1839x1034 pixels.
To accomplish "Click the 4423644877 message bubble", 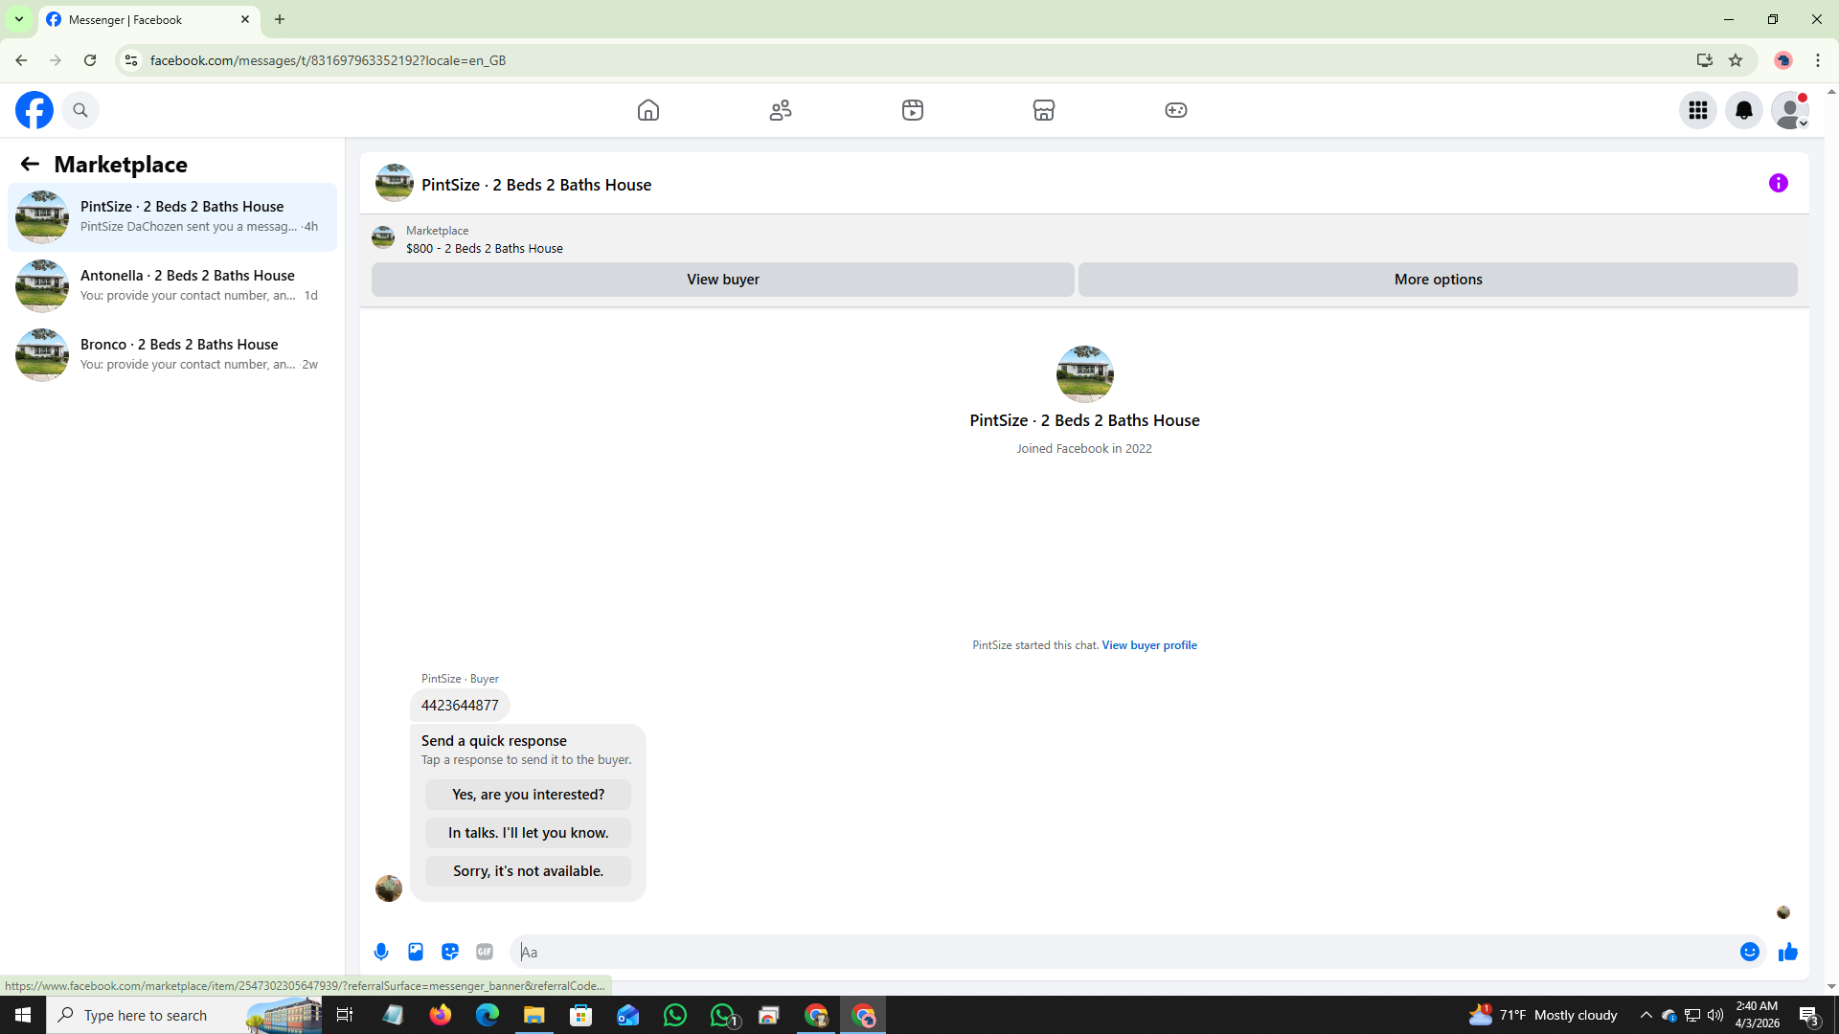I will (x=460, y=706).
